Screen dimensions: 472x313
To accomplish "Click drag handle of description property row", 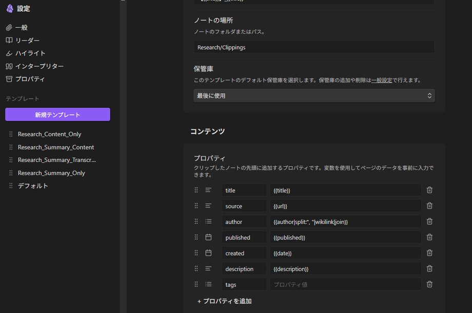I will tap(196, 268).
